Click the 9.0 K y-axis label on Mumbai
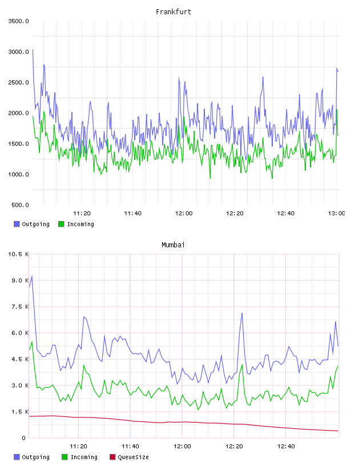347x466 pixels. [x=20, y=280]
